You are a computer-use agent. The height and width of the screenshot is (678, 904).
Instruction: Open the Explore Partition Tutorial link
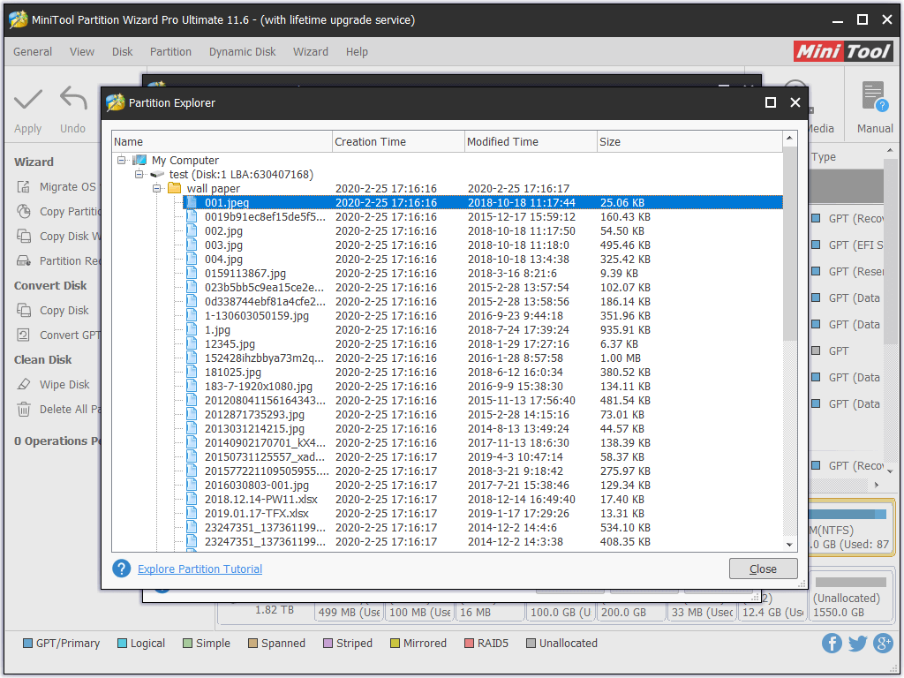200,569
